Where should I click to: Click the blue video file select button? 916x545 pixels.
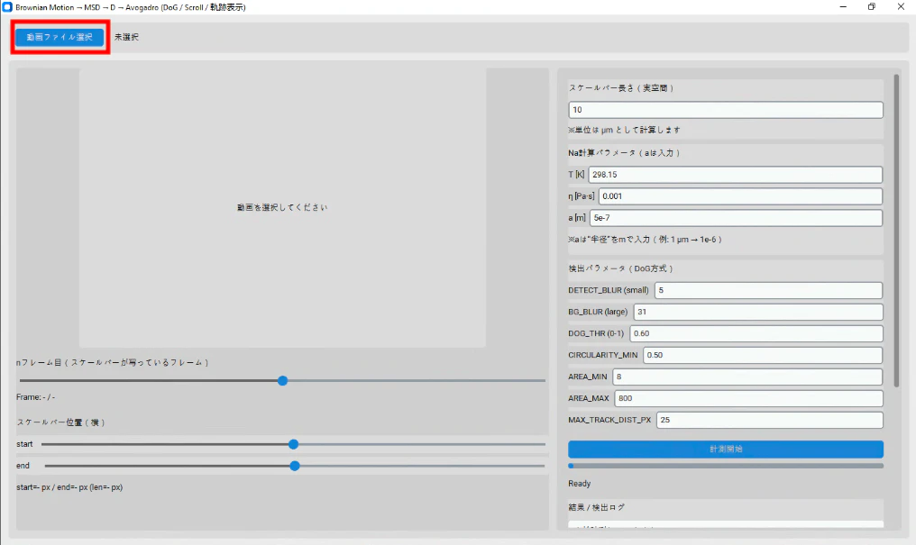tap(60, 37)
